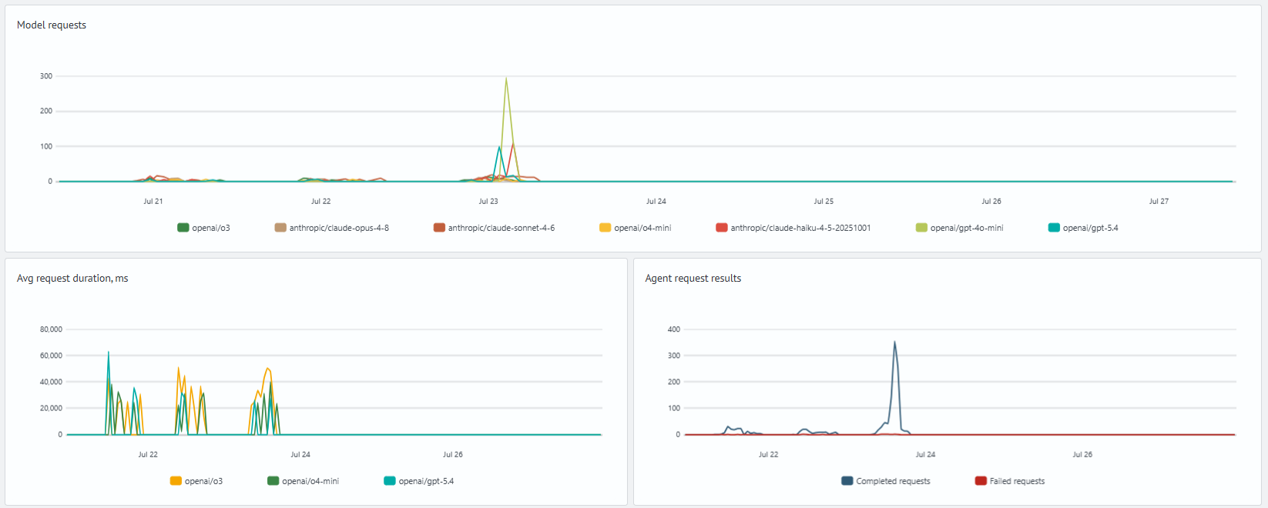Click the Model requests panel title
This screenshot has width=1268, height=508.
pyautogui.click(x=52, y=25)
